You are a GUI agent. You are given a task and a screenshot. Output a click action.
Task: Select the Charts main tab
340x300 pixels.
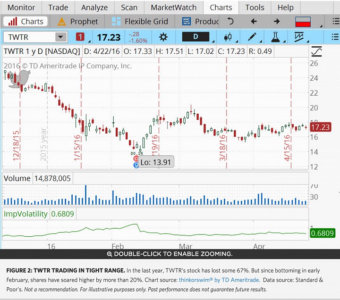tap(221, 8)
